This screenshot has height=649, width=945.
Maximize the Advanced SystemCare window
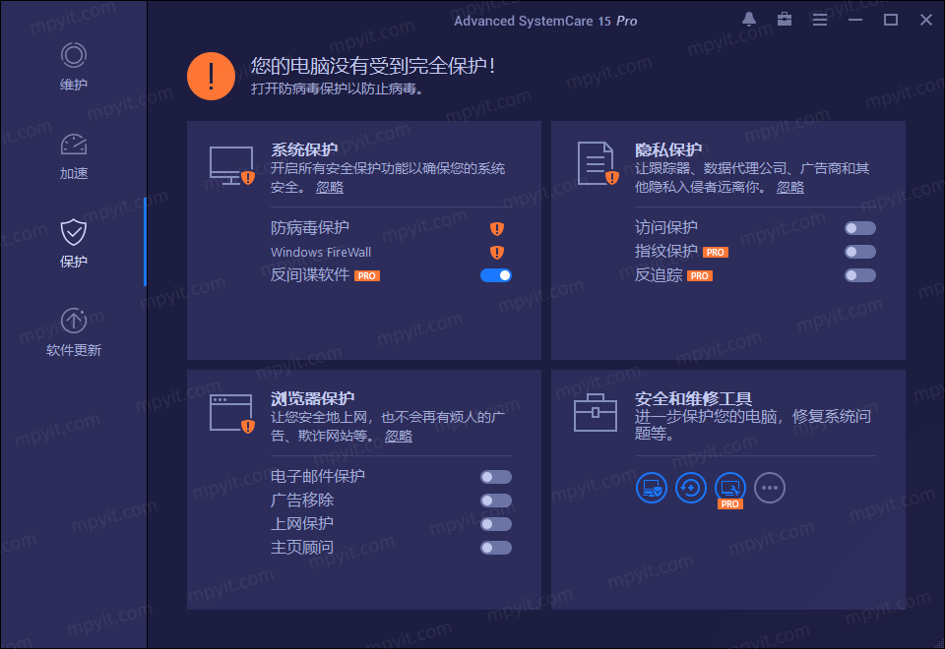[x=891, y=20]
